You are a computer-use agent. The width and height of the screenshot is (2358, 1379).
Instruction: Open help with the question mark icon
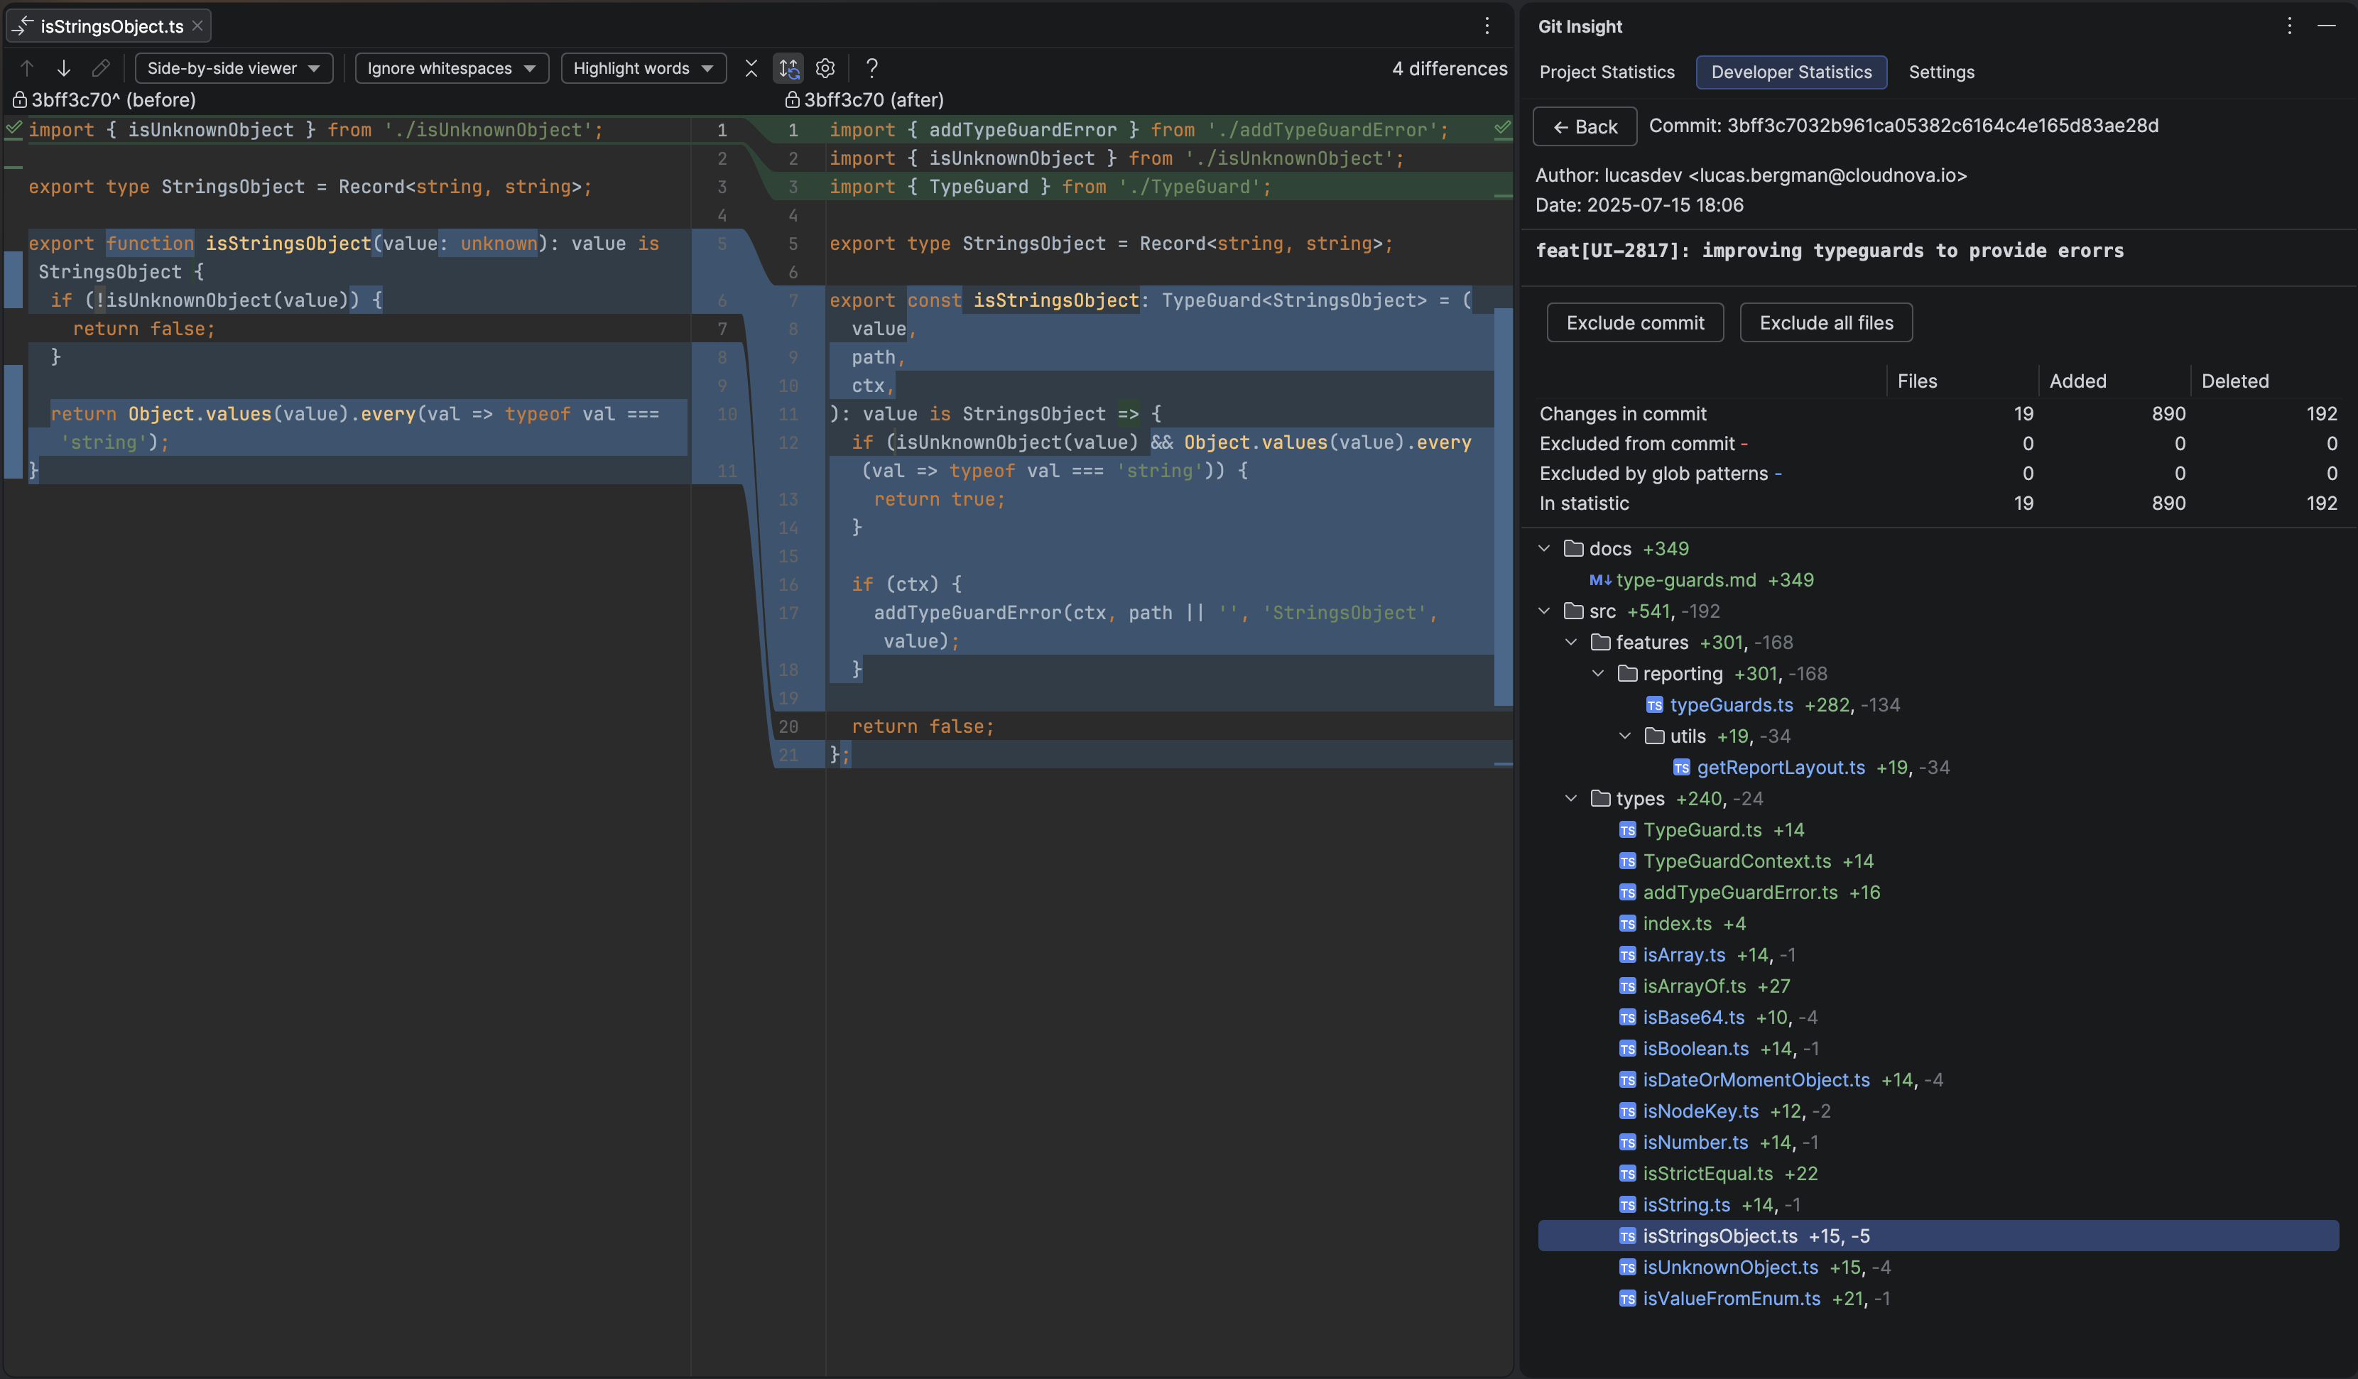coord(871,67)
